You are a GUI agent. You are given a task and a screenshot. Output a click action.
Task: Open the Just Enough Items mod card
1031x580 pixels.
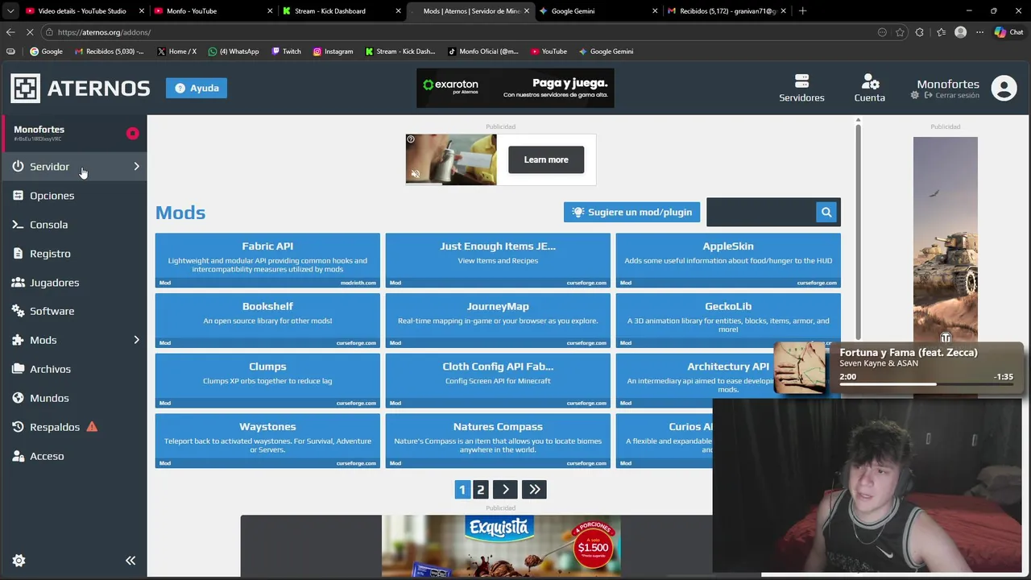pyautogui.click(x=498, y=260)
